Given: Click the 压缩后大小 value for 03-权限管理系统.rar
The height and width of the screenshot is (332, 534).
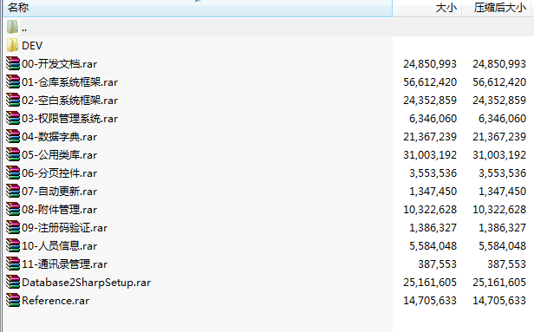Looking at the screenshot, I should (502, 119).
